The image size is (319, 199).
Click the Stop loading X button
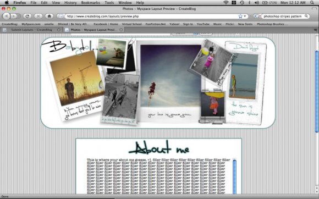38,16
